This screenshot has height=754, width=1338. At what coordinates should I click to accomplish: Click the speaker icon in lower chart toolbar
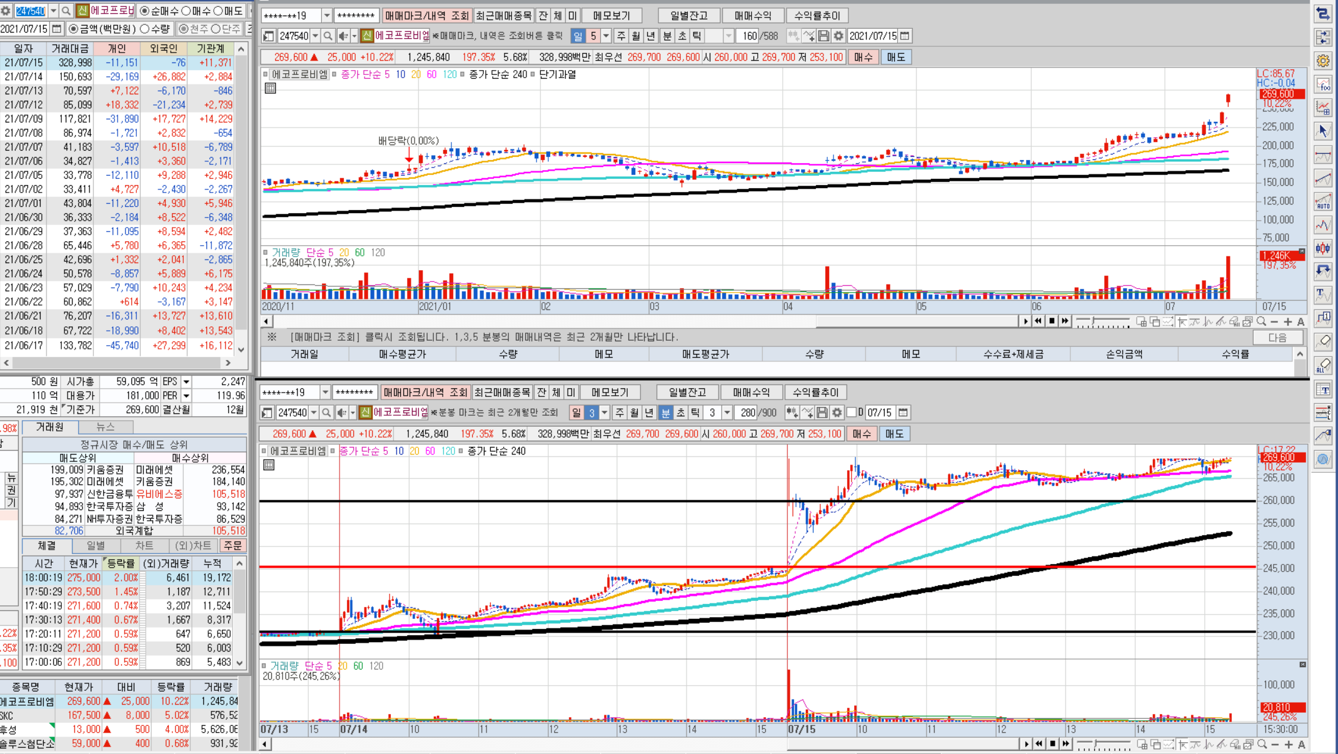click(341, 413)
